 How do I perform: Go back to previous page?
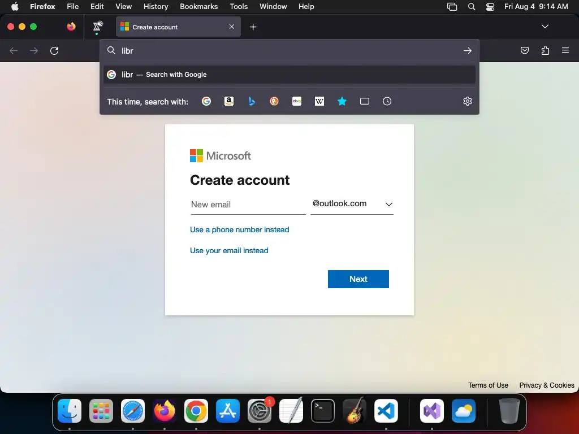coord(14,50)
